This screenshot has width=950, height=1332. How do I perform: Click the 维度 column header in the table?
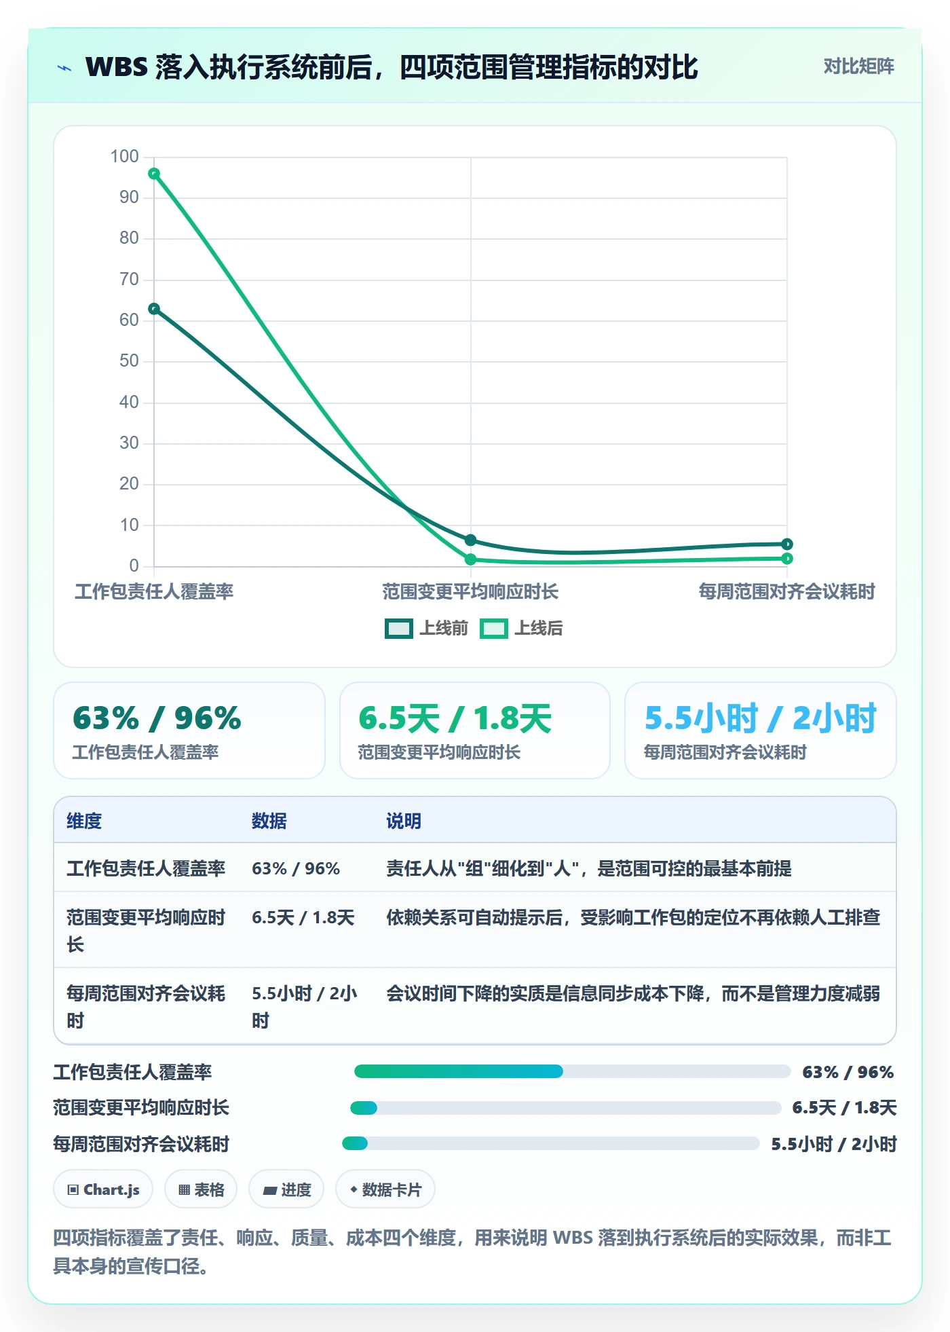coord(84,821)
